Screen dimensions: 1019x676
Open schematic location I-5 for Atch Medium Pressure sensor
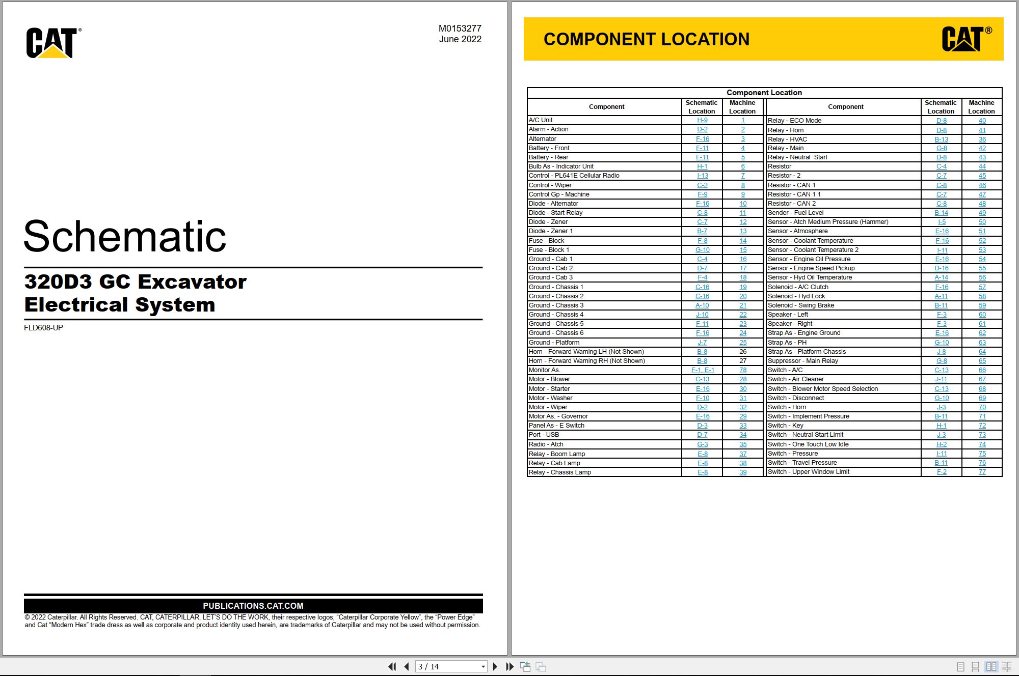(942, 222)
